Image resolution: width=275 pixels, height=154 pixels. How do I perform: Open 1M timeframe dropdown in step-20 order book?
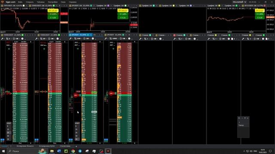pos(52,38)
